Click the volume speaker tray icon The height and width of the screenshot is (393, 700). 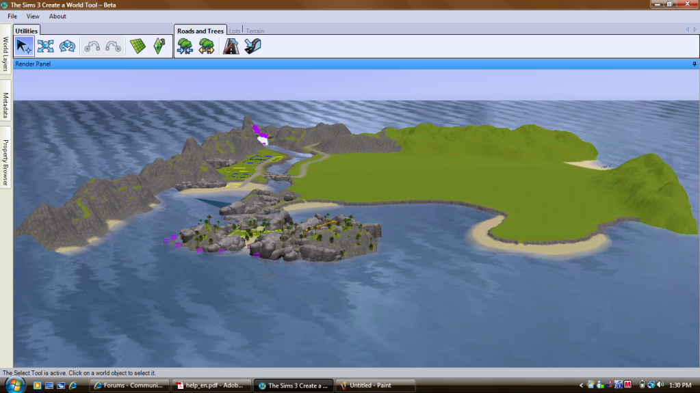[x=660, y=385]
